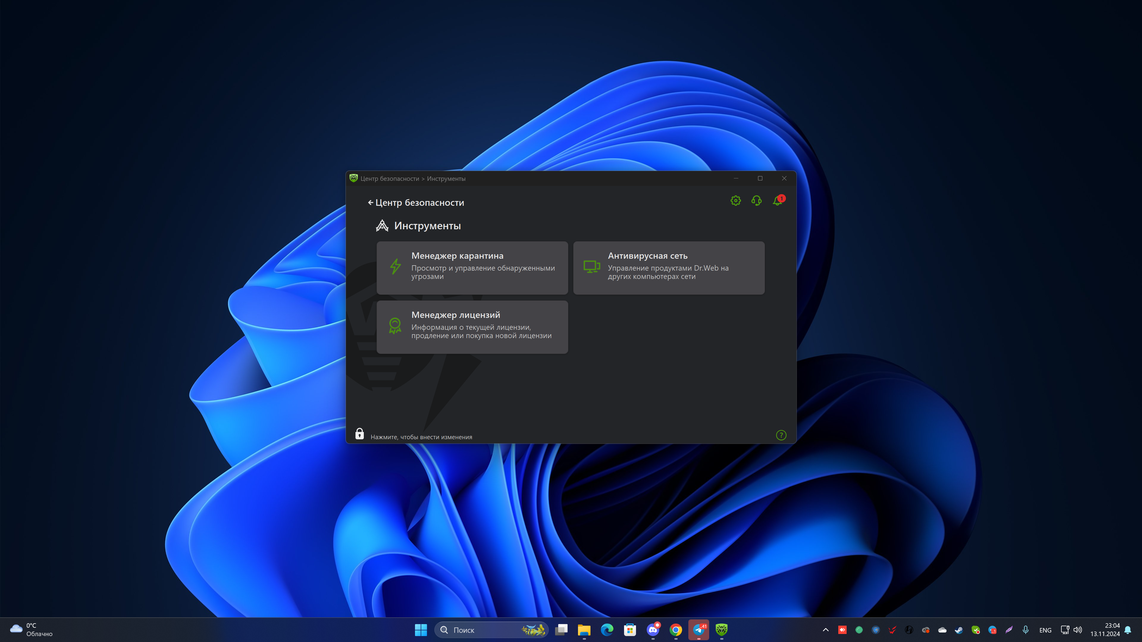Click AnyDesk red tray icon
Viewport: 1142px width, 642px height.
click(x=842, y=630)
